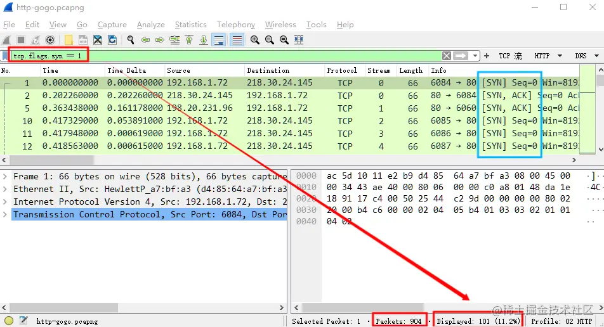Apply the display filter arrow
The image size is (604, 327).
(x=461, y=56)
